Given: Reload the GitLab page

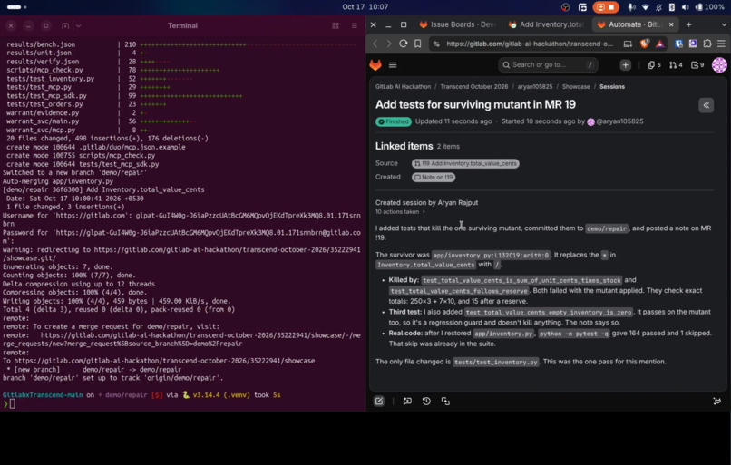Looking at the screenshot, I should (x=404, y=44).
